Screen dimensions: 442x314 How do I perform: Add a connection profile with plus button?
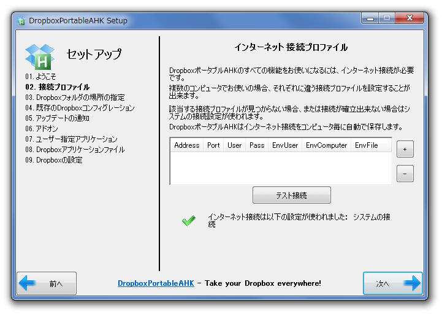[x=405, y=149]
